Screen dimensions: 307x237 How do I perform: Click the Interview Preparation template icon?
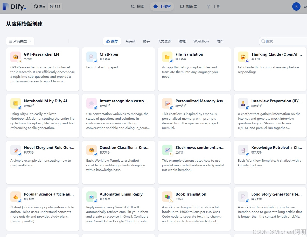(x=243, y=103)
